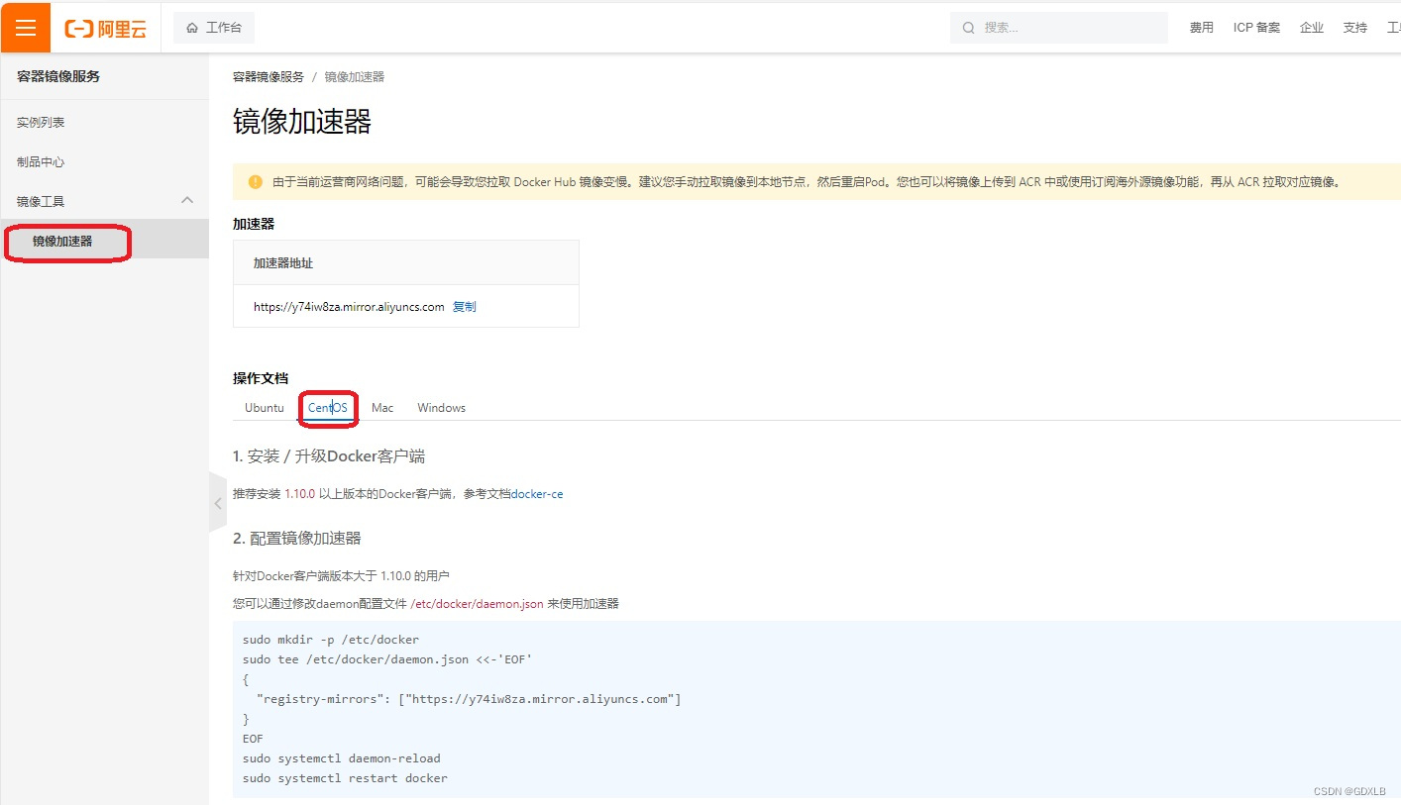
Task: Click the 'sudo mkdir -p /etc/docker' line
Action: [331, 640]
